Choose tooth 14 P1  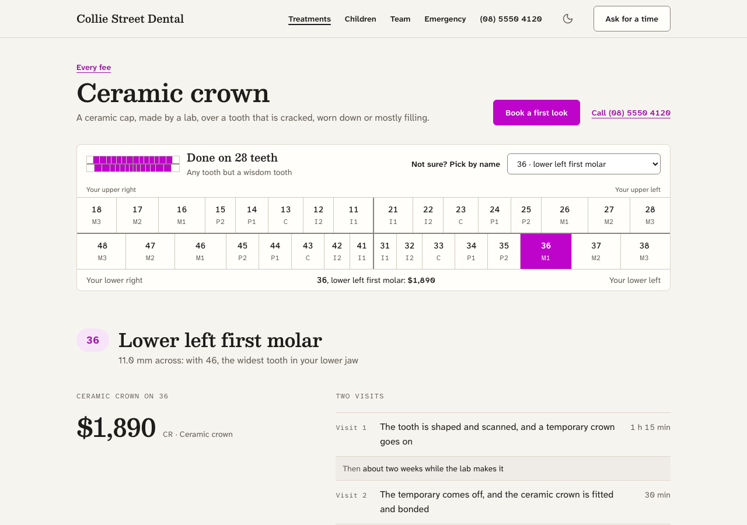point(252,215)
